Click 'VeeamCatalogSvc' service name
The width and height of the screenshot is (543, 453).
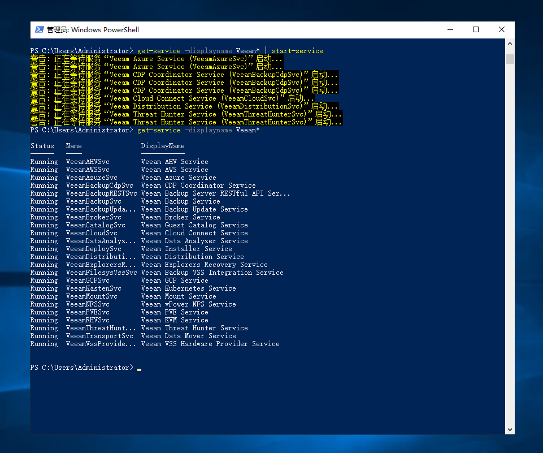[x=95, y=225]
